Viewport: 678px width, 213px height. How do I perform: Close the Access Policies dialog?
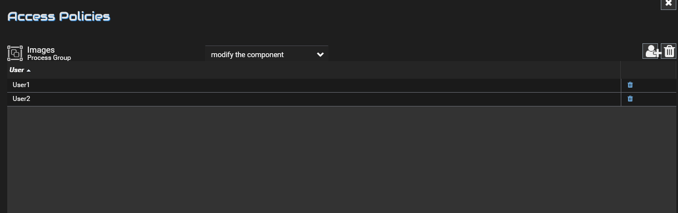pos(669,3)
